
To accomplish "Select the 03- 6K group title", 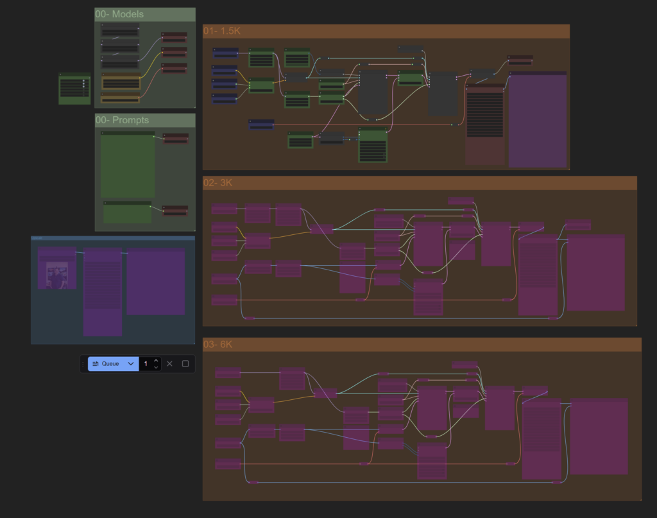I will tap(218, 345).
